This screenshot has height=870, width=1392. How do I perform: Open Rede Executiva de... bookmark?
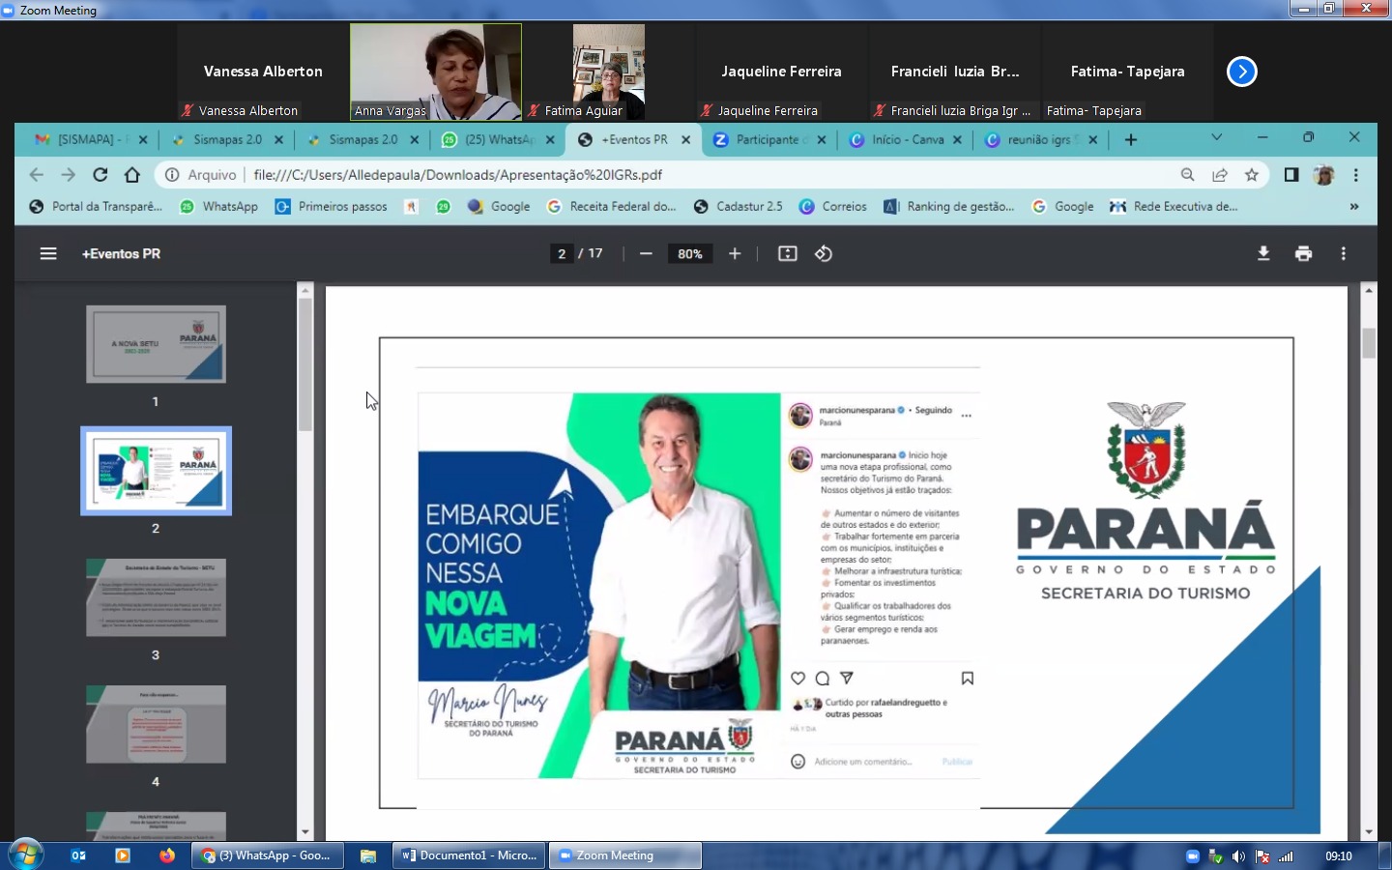pyautogui.click(x=1174, y=206)
